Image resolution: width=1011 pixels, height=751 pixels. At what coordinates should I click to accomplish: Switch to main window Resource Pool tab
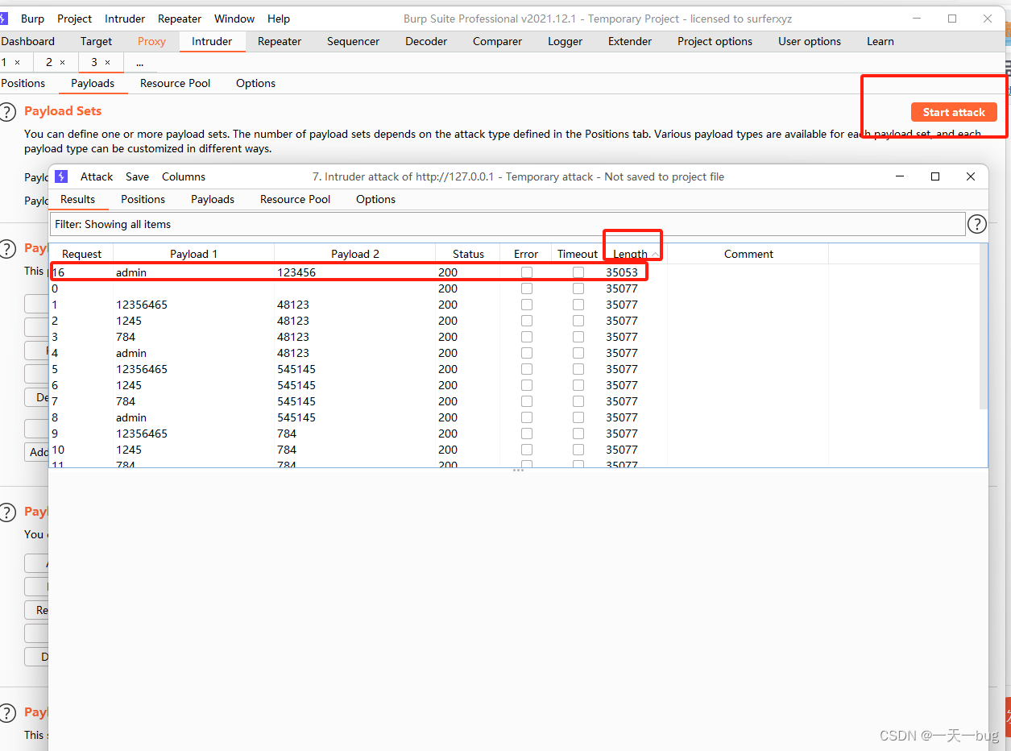pyautogui.click(x=175, y=83)
